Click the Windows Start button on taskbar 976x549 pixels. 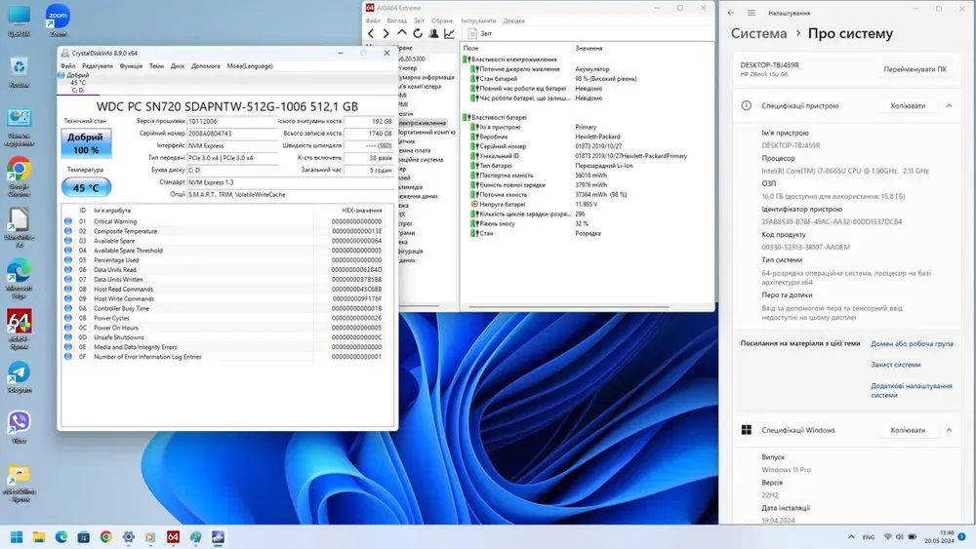point(17,536)
